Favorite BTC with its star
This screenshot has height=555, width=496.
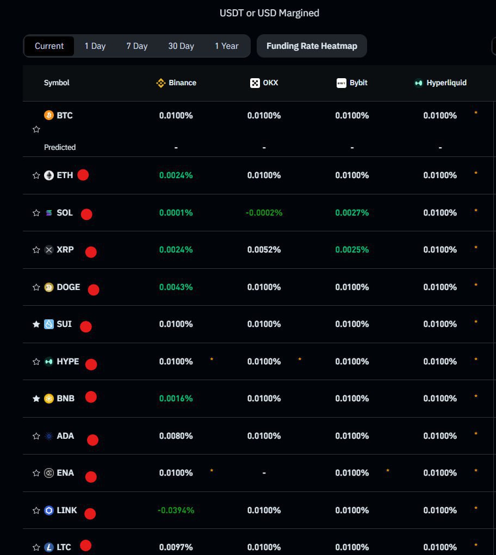click(36, 129)
